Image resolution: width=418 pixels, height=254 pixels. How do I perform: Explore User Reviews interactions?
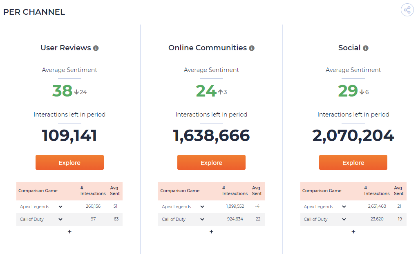click(x=69, y=162)
